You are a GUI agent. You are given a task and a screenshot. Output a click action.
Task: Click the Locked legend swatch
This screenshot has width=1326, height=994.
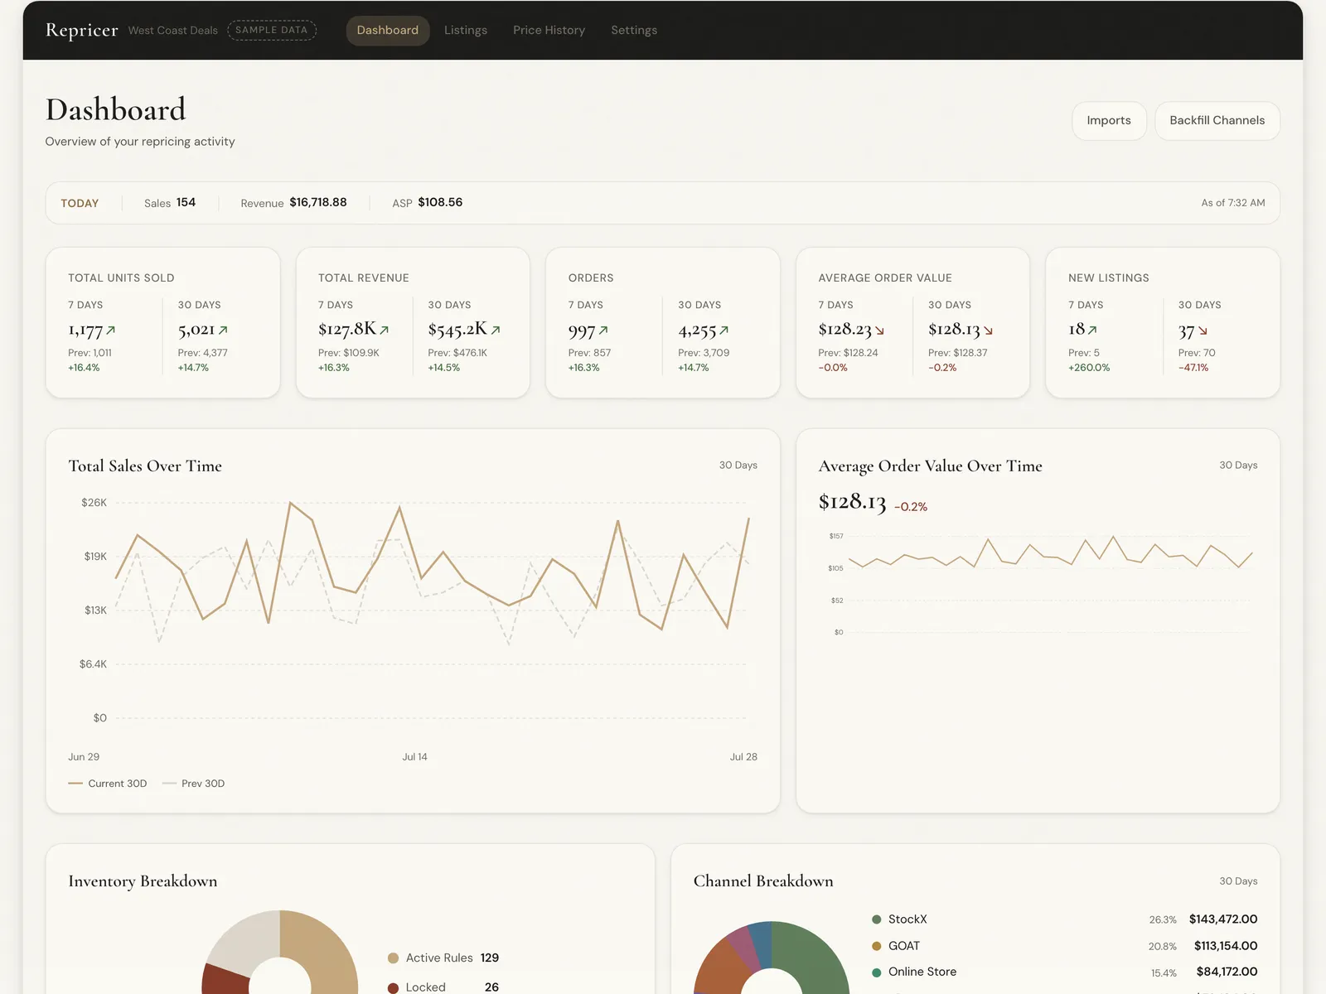point(393,987)
